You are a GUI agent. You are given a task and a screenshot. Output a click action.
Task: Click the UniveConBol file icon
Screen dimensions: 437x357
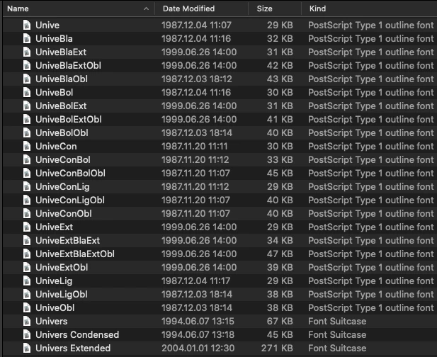click(27, 159)
